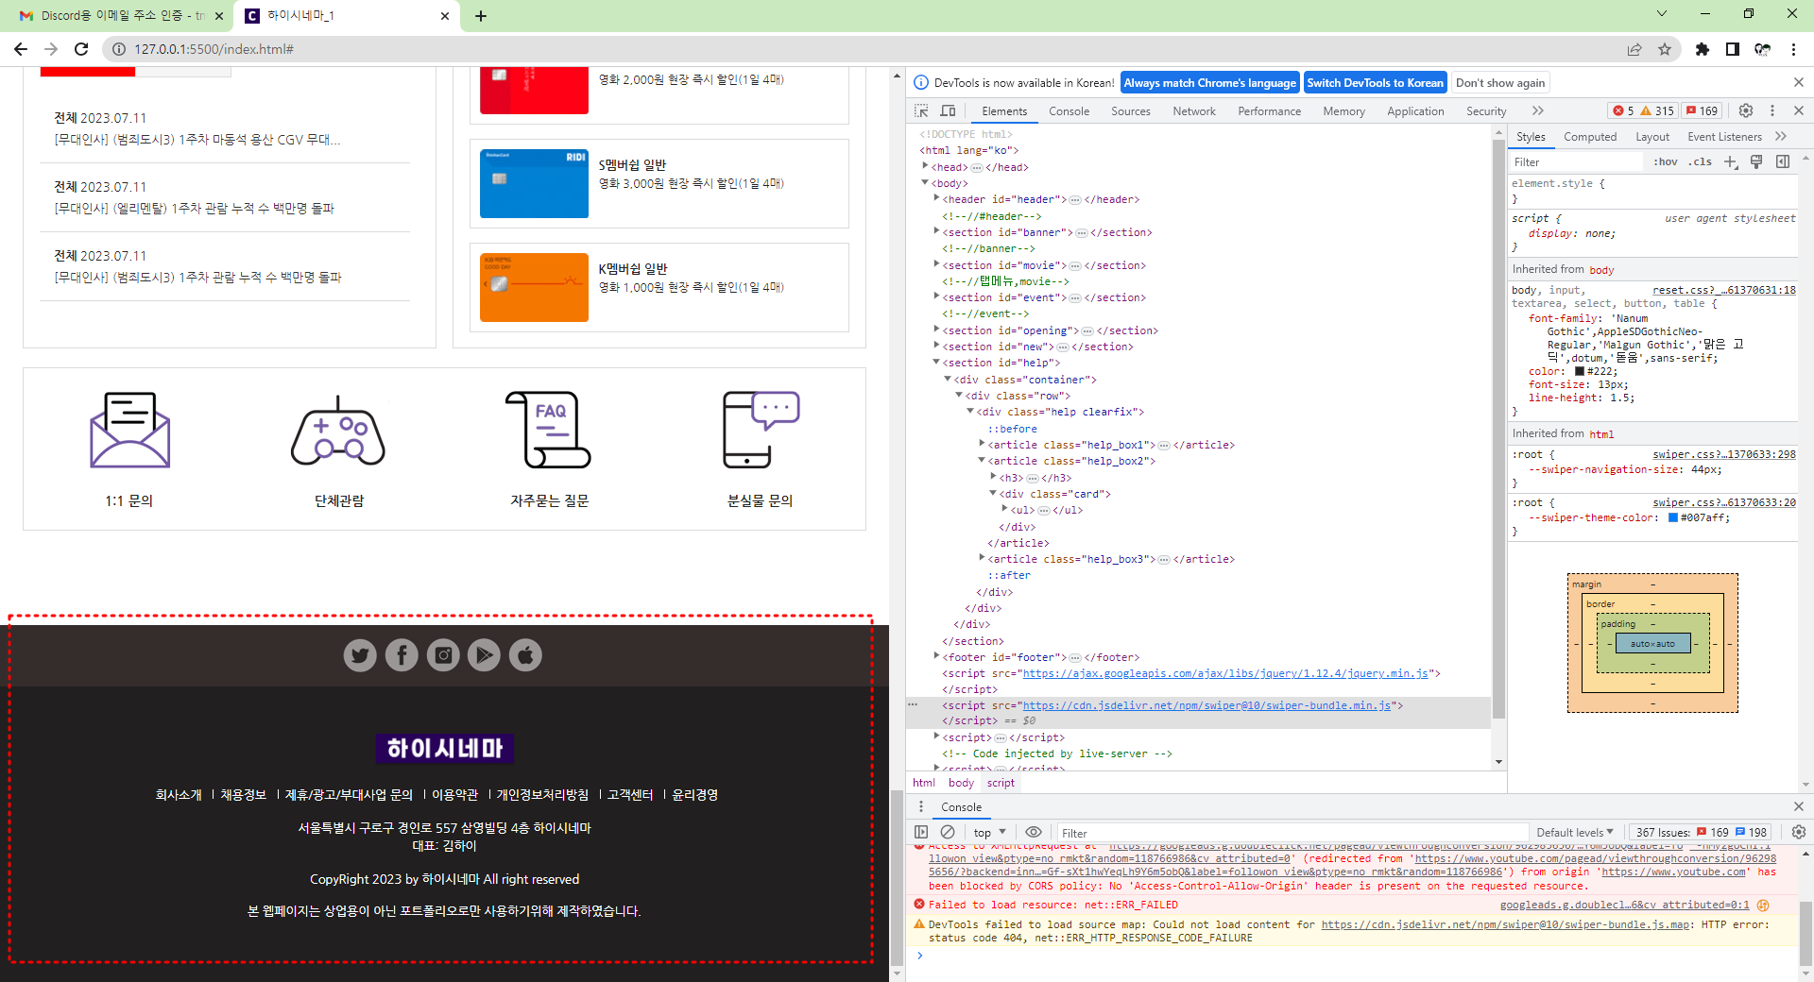The image size is (1814, 982).
Task: Click the Instagram icon in the footer
Action: pos(443,654)
